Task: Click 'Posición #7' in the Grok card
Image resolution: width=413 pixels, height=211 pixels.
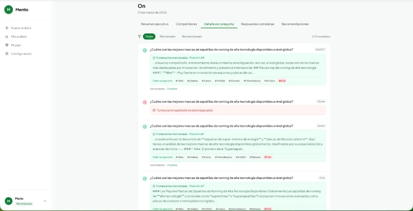Action: [197, 186]
